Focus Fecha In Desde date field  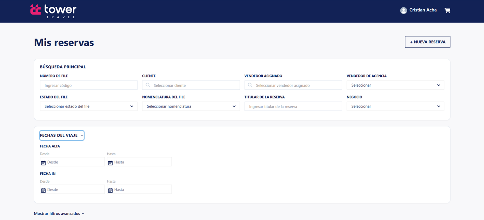click(72, 189)
